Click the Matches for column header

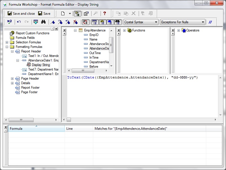click(149, 128)
